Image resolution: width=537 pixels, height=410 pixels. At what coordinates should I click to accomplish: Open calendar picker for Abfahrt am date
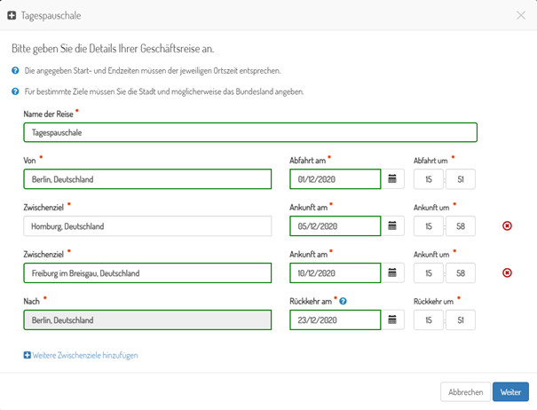pyautogui.click(x=392, y=178)
